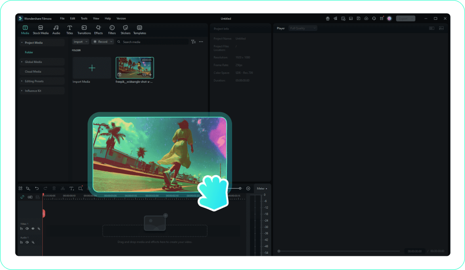Open support via the headset icon
This screenshot has height=270, width=465.
(374, 19)
